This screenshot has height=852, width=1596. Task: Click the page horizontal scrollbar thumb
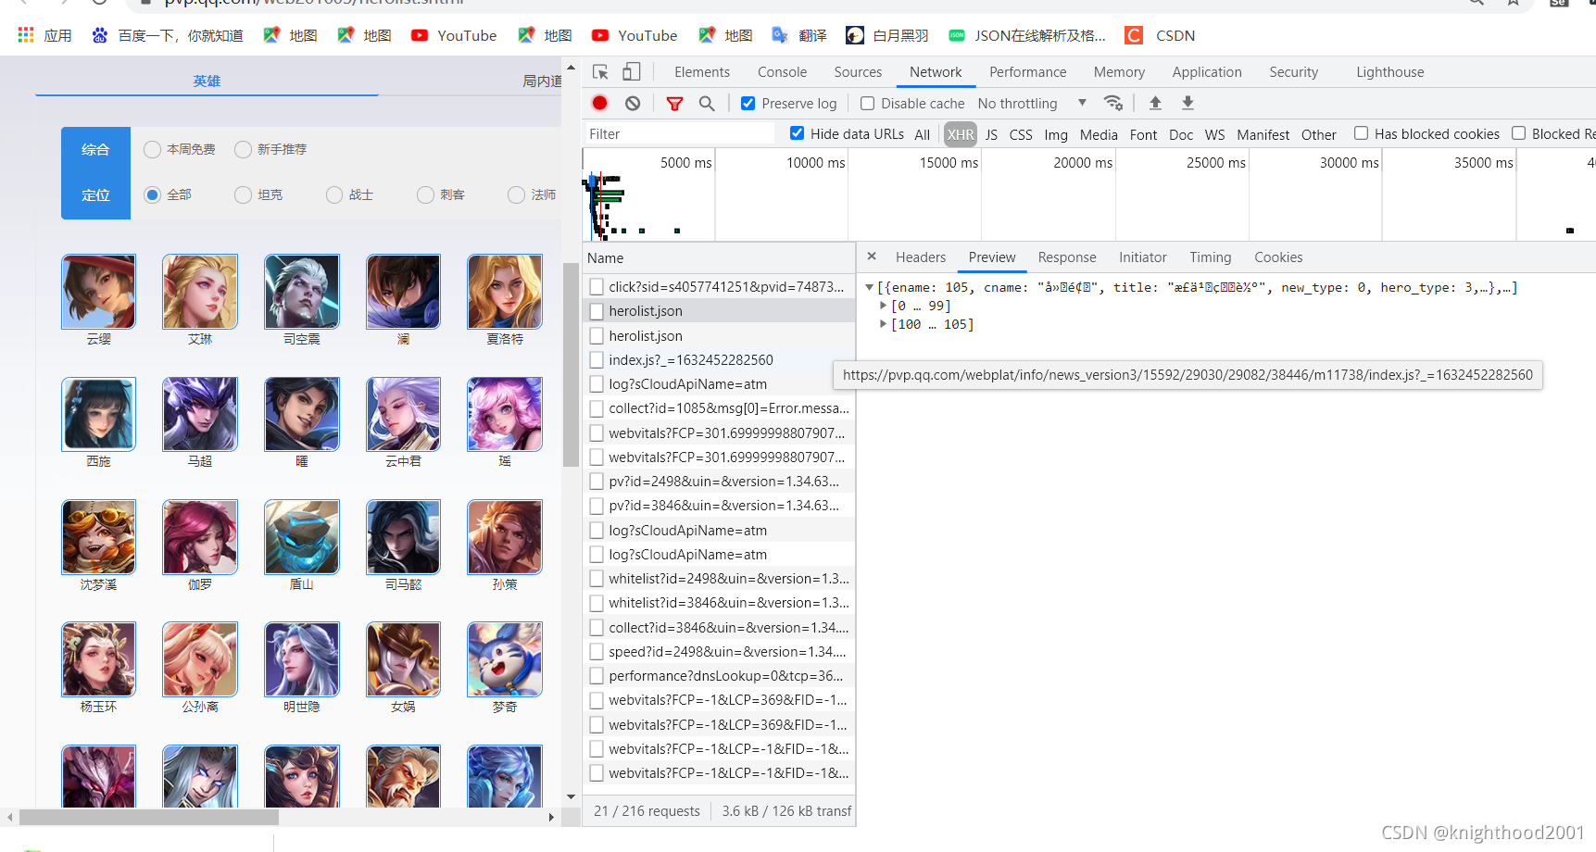149,817
